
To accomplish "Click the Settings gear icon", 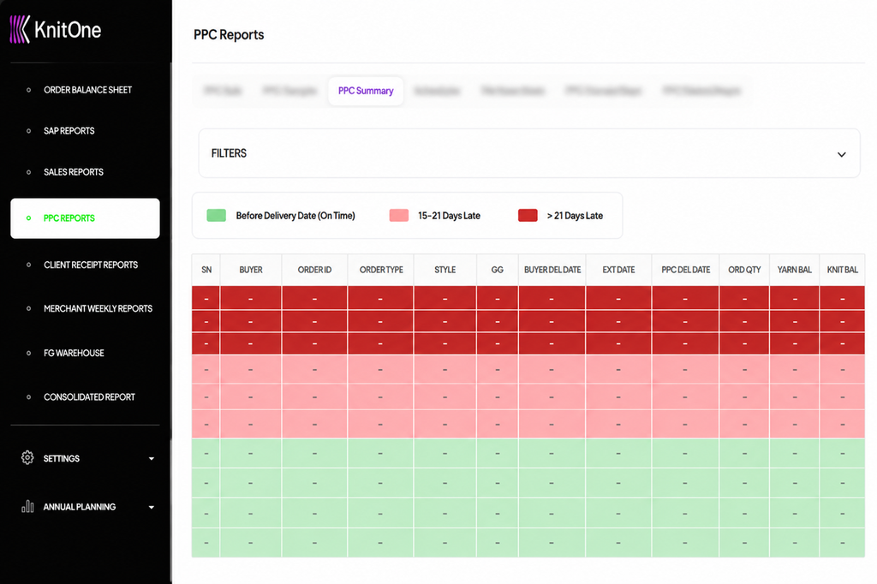I will (27, 457).
